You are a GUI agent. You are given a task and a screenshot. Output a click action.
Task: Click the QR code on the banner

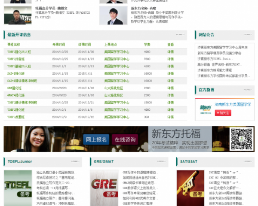[x=242, y=139]
